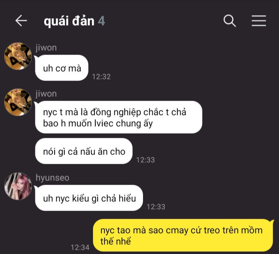This screenshot has width=279, height=254.
Task: Tap the back arrow icon
Action: [21, 21]
